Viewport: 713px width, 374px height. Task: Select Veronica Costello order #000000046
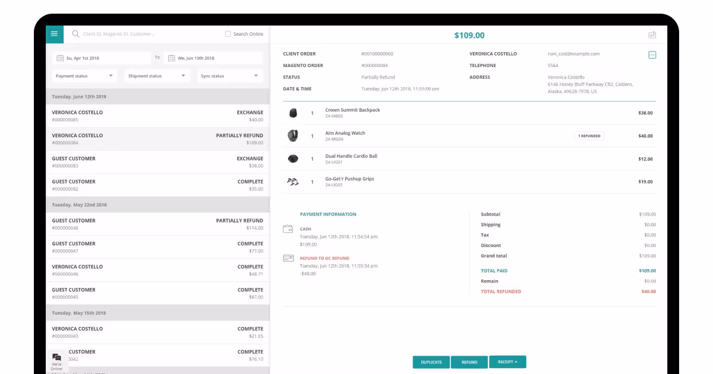click(x=157, y=270)
